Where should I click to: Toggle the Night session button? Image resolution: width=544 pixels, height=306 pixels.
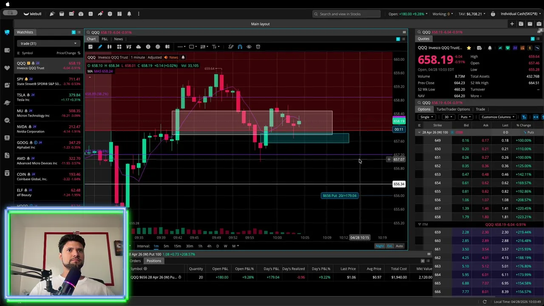coord(380,246)
